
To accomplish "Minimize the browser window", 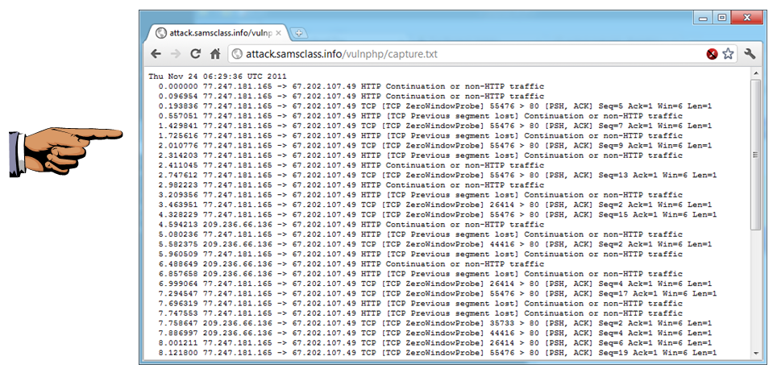I will click(703, 18).
